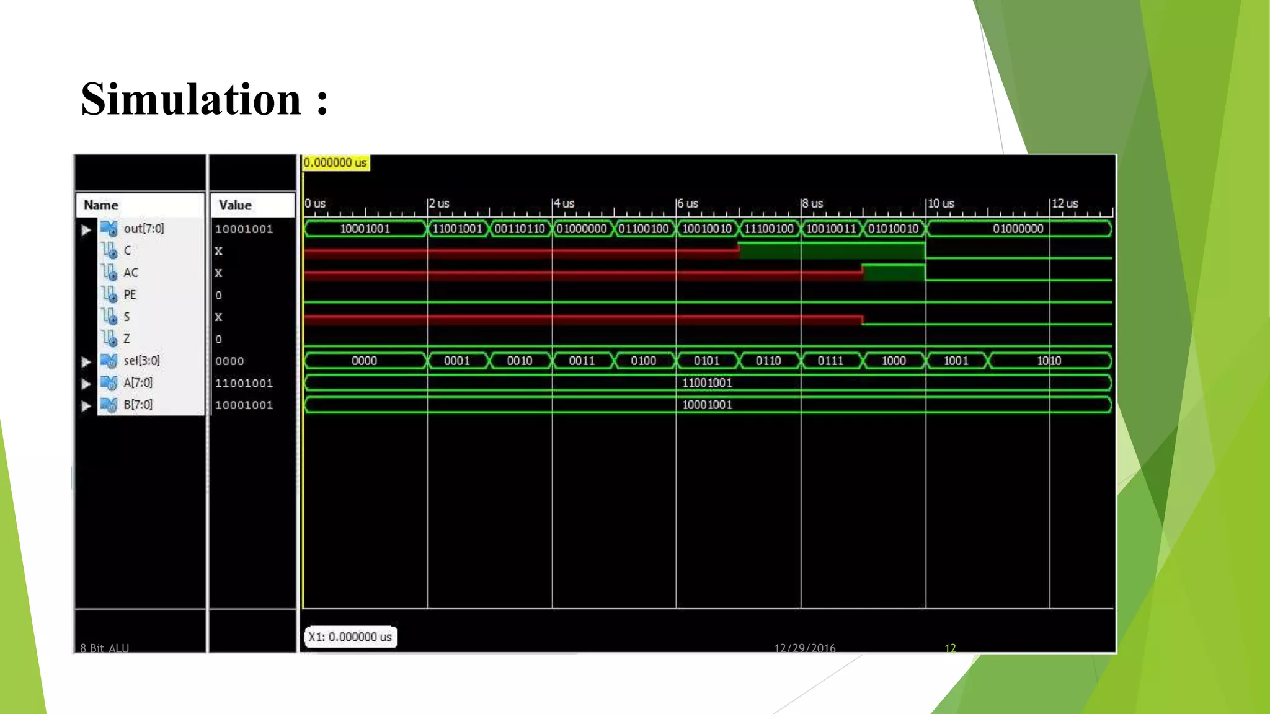Click the B[7:0] bus icon
Image resolution: width=1270 pixels, height=714 pixels.
click(109, 405)
